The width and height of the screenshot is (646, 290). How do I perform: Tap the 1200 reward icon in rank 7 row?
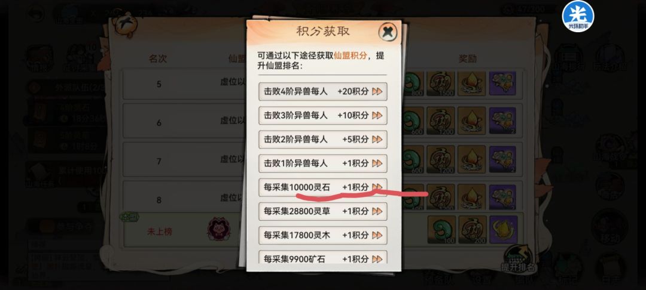440,159
